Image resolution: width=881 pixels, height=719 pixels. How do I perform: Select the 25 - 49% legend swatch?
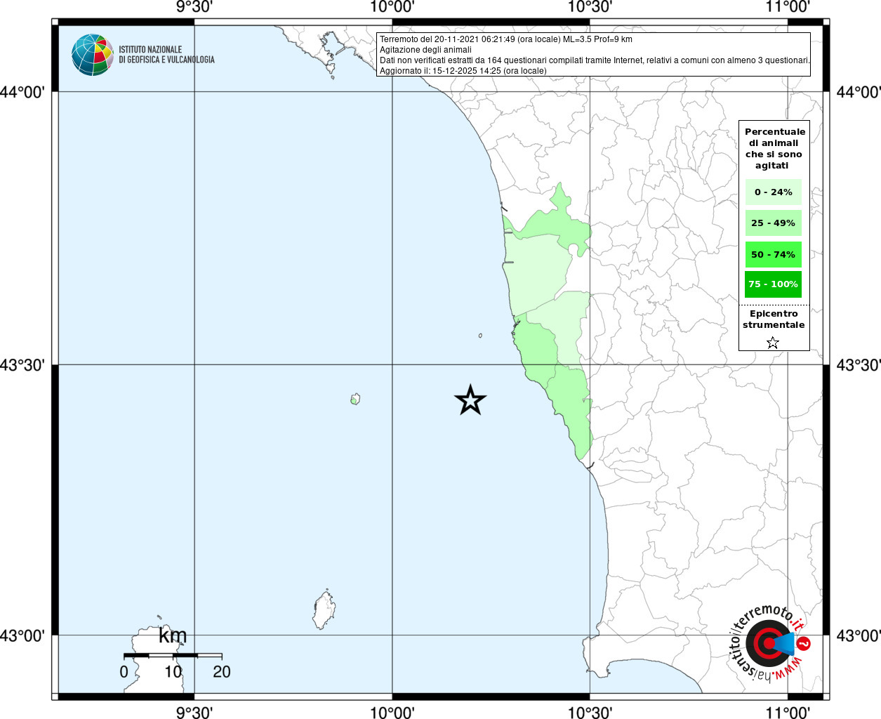pos(773,223)
